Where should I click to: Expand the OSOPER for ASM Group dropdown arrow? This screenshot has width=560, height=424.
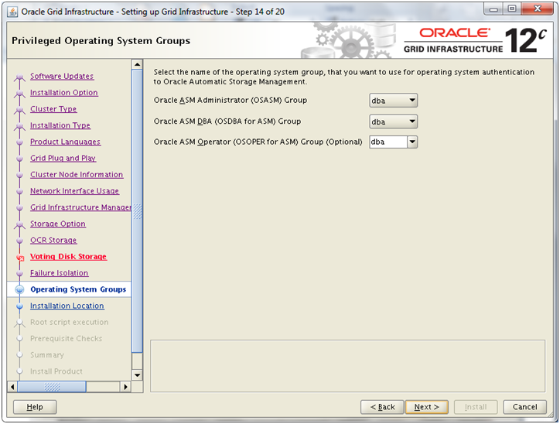pyautogui.click(x=412, y=142)
